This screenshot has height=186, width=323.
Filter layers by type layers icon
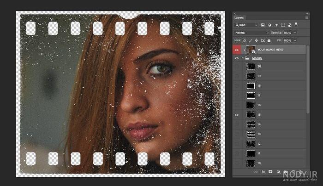(276, 25)
